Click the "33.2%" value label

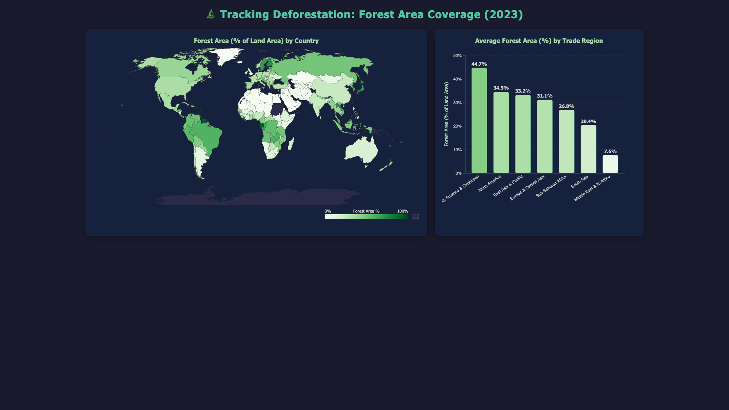523,91
